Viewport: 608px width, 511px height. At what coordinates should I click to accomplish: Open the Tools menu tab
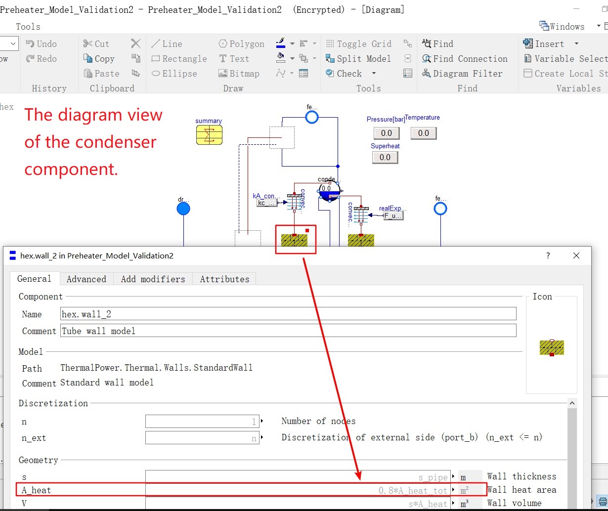[28, 27]
